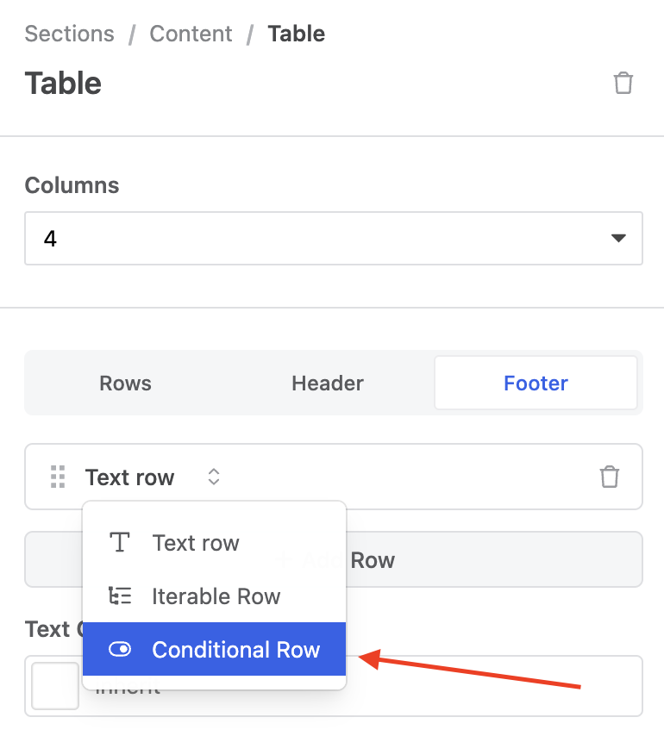Screen dimensions: 664x736
Task: Click the drag handle on Text row
Action: [x=58, y=477]
